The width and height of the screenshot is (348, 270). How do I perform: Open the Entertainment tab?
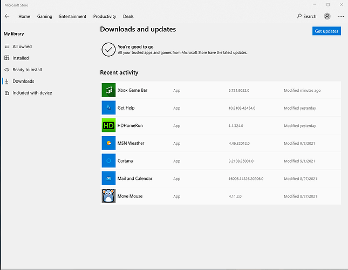point(73,17)
